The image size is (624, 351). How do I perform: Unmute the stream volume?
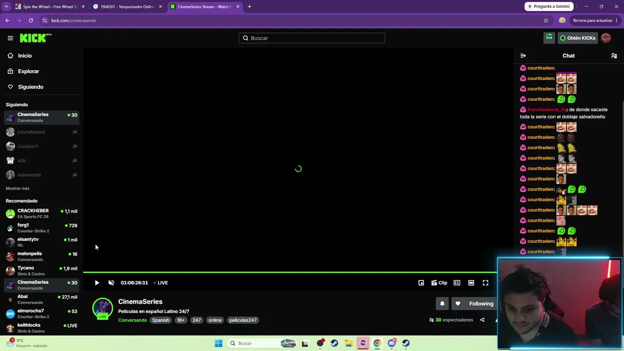pos(111,283)
